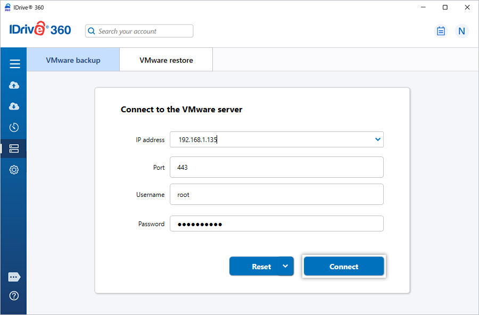The height and width of the screenshot is (315, 479).
Task: Select the server backup sidebar icon
Action: click(14, 148)
